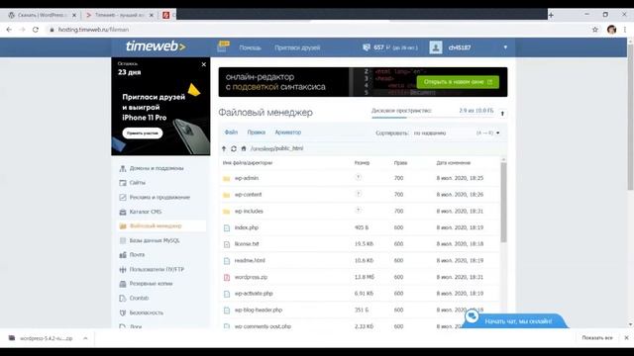Select license.txt file name

tap(247, 244)
